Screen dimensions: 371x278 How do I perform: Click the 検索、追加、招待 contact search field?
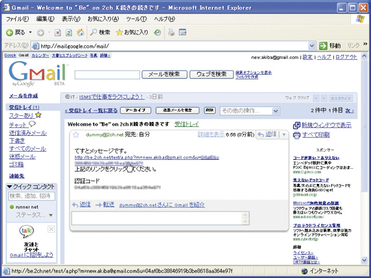point(32,196)
